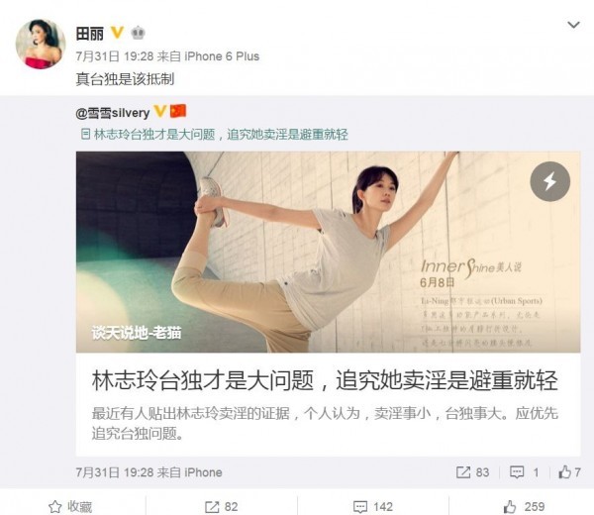The image size is (594, 515).
Task: Click the crown membership icon
Action: click(x=138, y=33)
